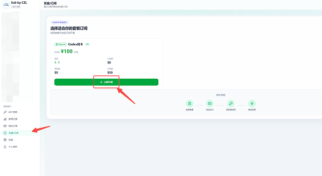Click the 激活使用 lightning step icon
The height and width of the screenshot is (176, 322).
(252, 103)
